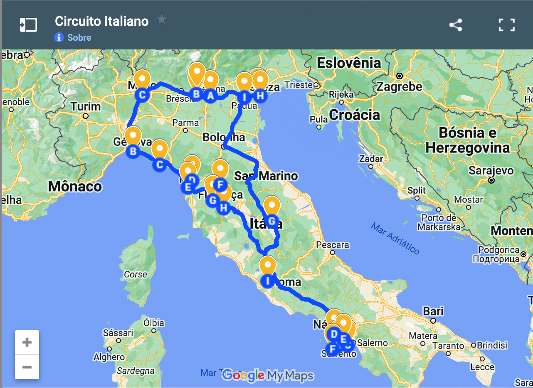This screenshot has width=533, height=388.
Task: Click blue marker B near Genova
Action: [133, 152]
